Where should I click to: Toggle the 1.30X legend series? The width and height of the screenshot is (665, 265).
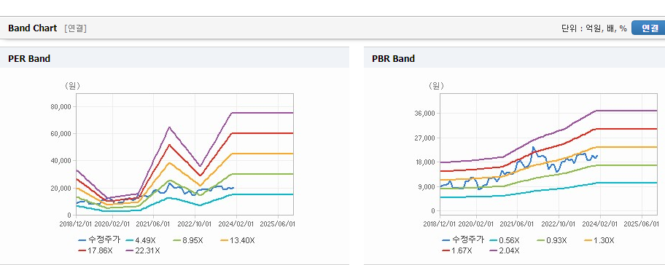(x=599, y=240)
